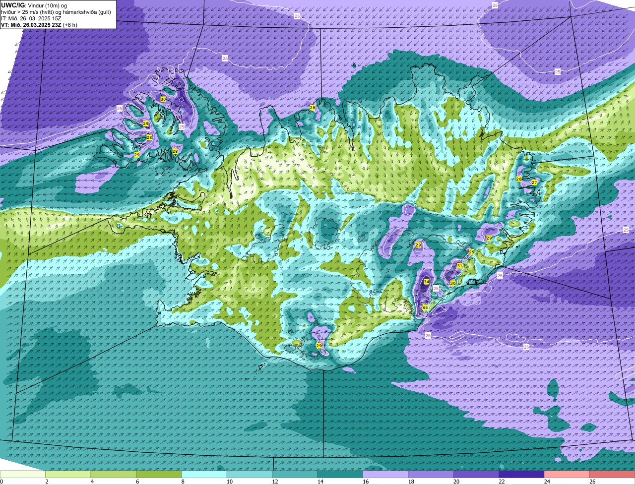
Task: Click the yellow 34 peak gust marker
Action: (426, 282)
